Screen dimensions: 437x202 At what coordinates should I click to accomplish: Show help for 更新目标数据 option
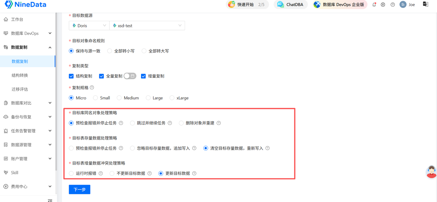tap(194, 174)
